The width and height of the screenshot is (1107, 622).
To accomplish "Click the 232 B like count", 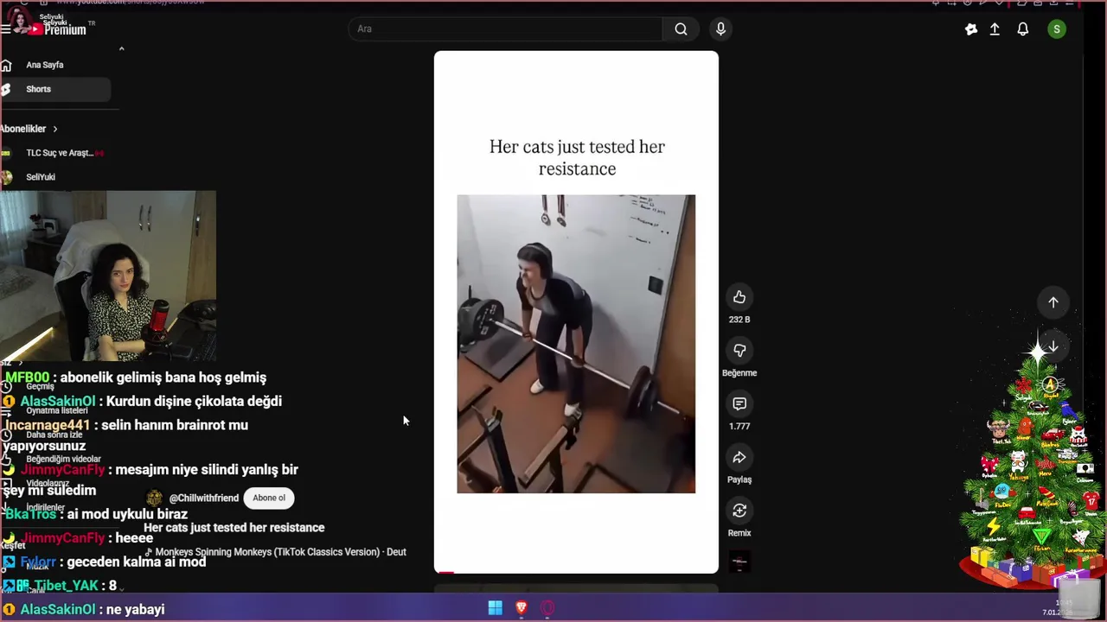I will pos(739,320).
